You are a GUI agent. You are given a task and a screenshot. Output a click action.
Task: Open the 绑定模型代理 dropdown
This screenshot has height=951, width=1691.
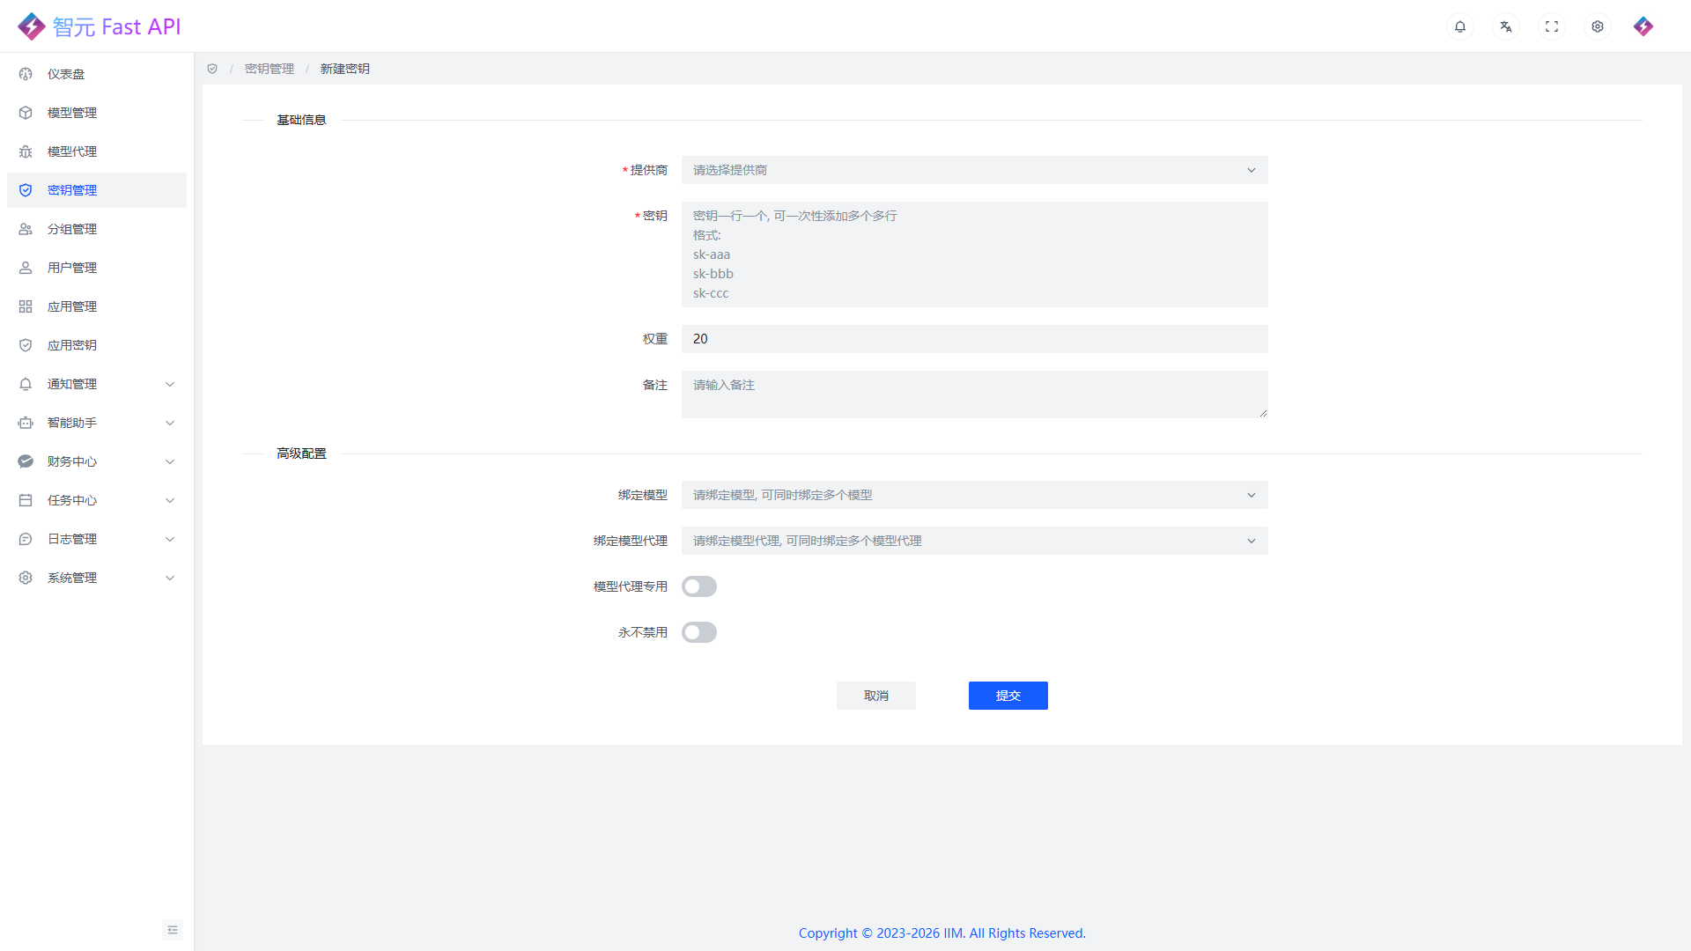(x=974, y=541)
